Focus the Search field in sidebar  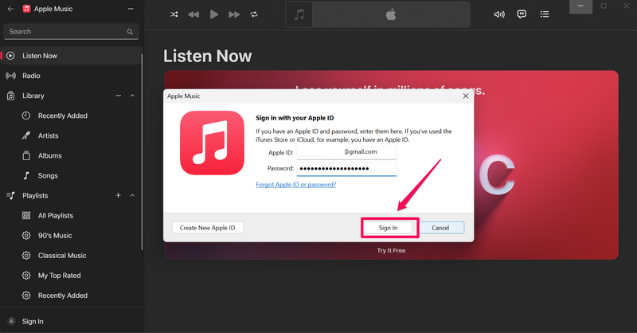tap(71, 32)
